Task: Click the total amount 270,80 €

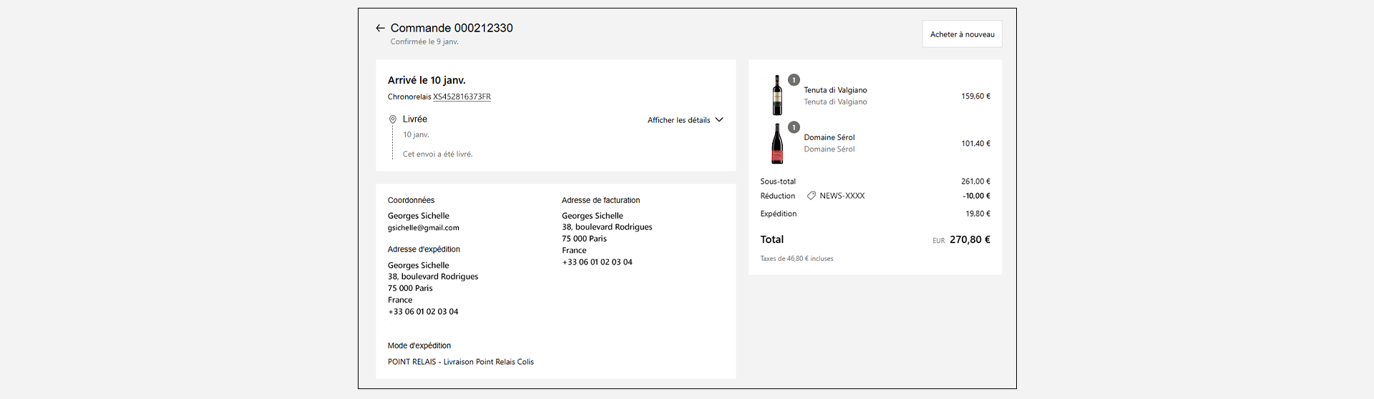Action: coord(970,240)
